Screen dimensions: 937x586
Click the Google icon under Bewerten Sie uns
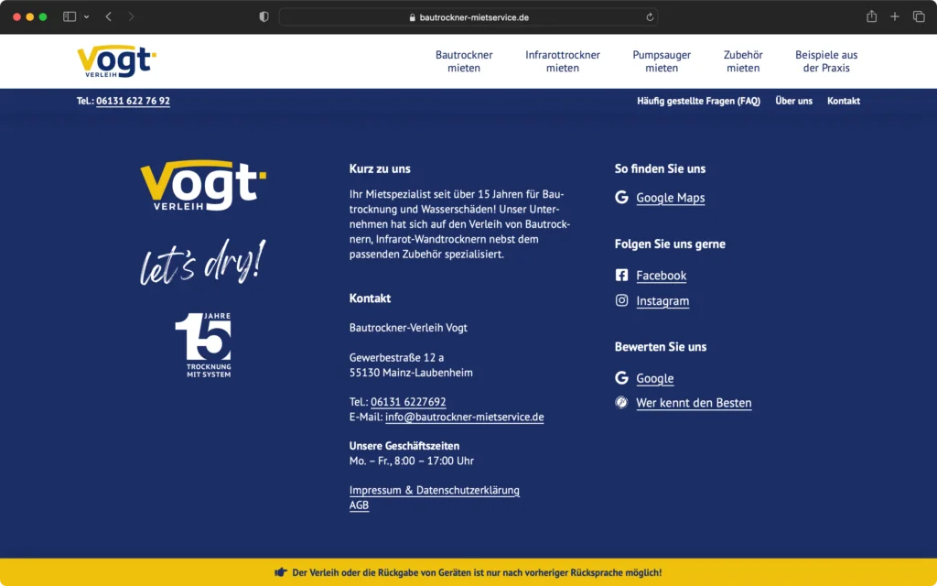621,378
